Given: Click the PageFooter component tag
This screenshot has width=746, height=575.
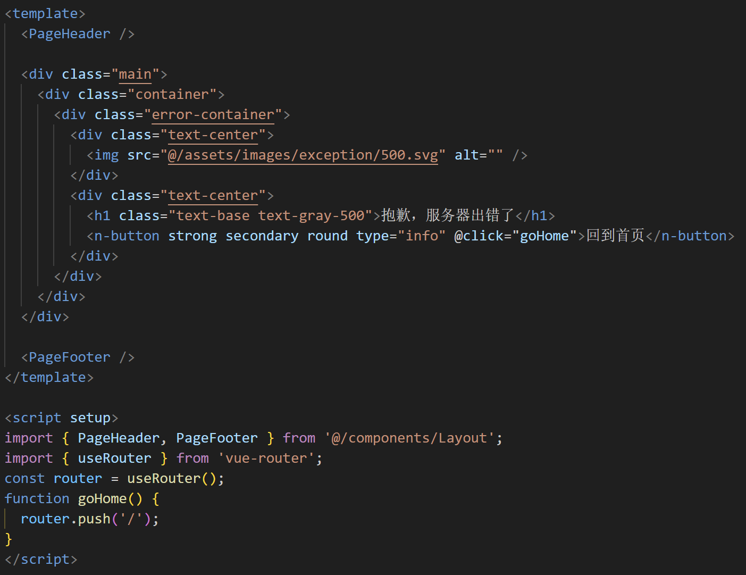Looking at the screenshot, I should coord(78,357).
